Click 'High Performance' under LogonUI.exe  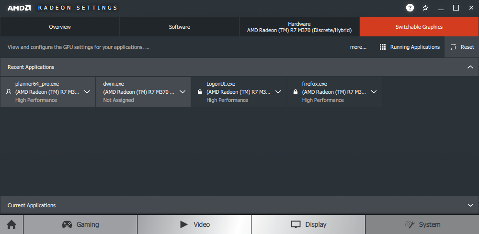227,100
